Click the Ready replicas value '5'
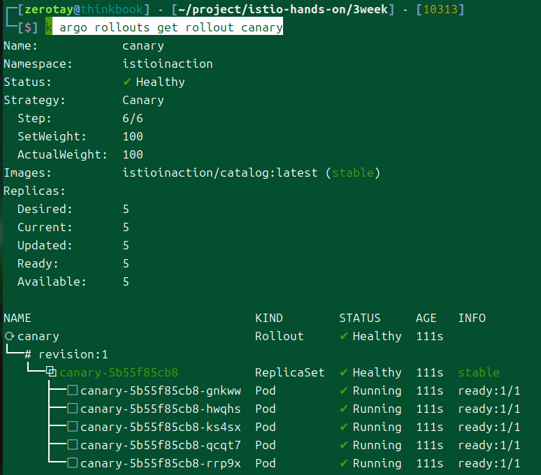Screen dimensions: 541x475 tap(126, 264)
